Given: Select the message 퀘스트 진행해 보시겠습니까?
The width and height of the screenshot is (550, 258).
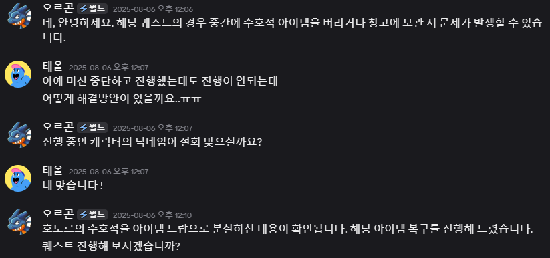Looking at the screenshot, I should point(111,245).
